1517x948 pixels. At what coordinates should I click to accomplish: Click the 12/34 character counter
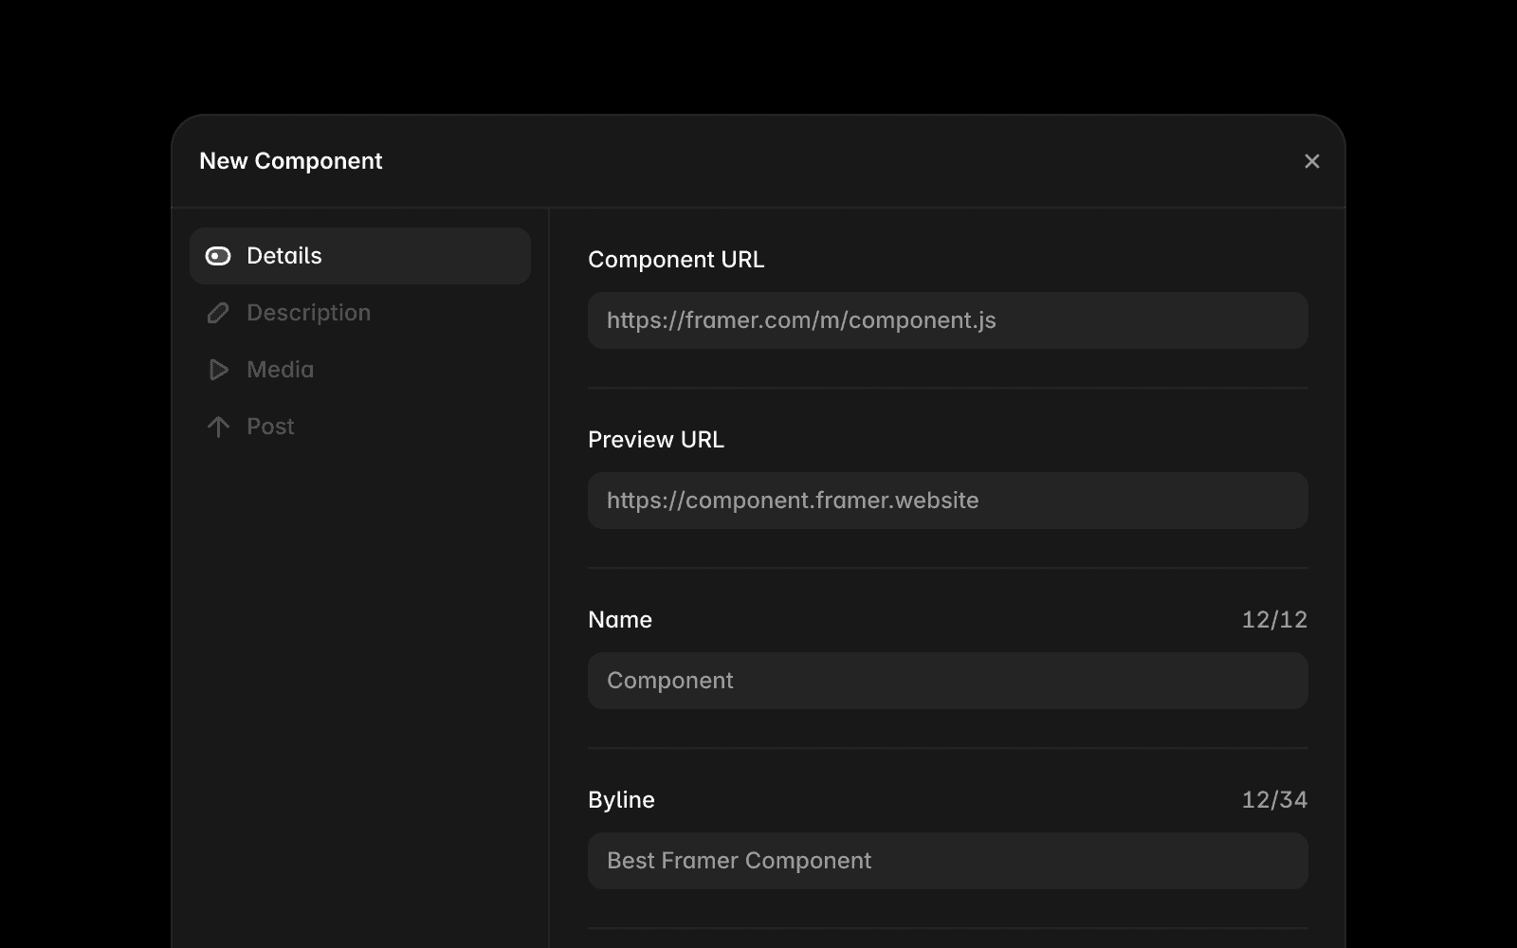tap(1274, 800)
